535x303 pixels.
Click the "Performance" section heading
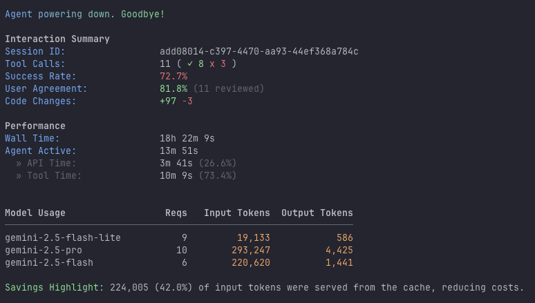pyautogui.click(x=35, y=126)
